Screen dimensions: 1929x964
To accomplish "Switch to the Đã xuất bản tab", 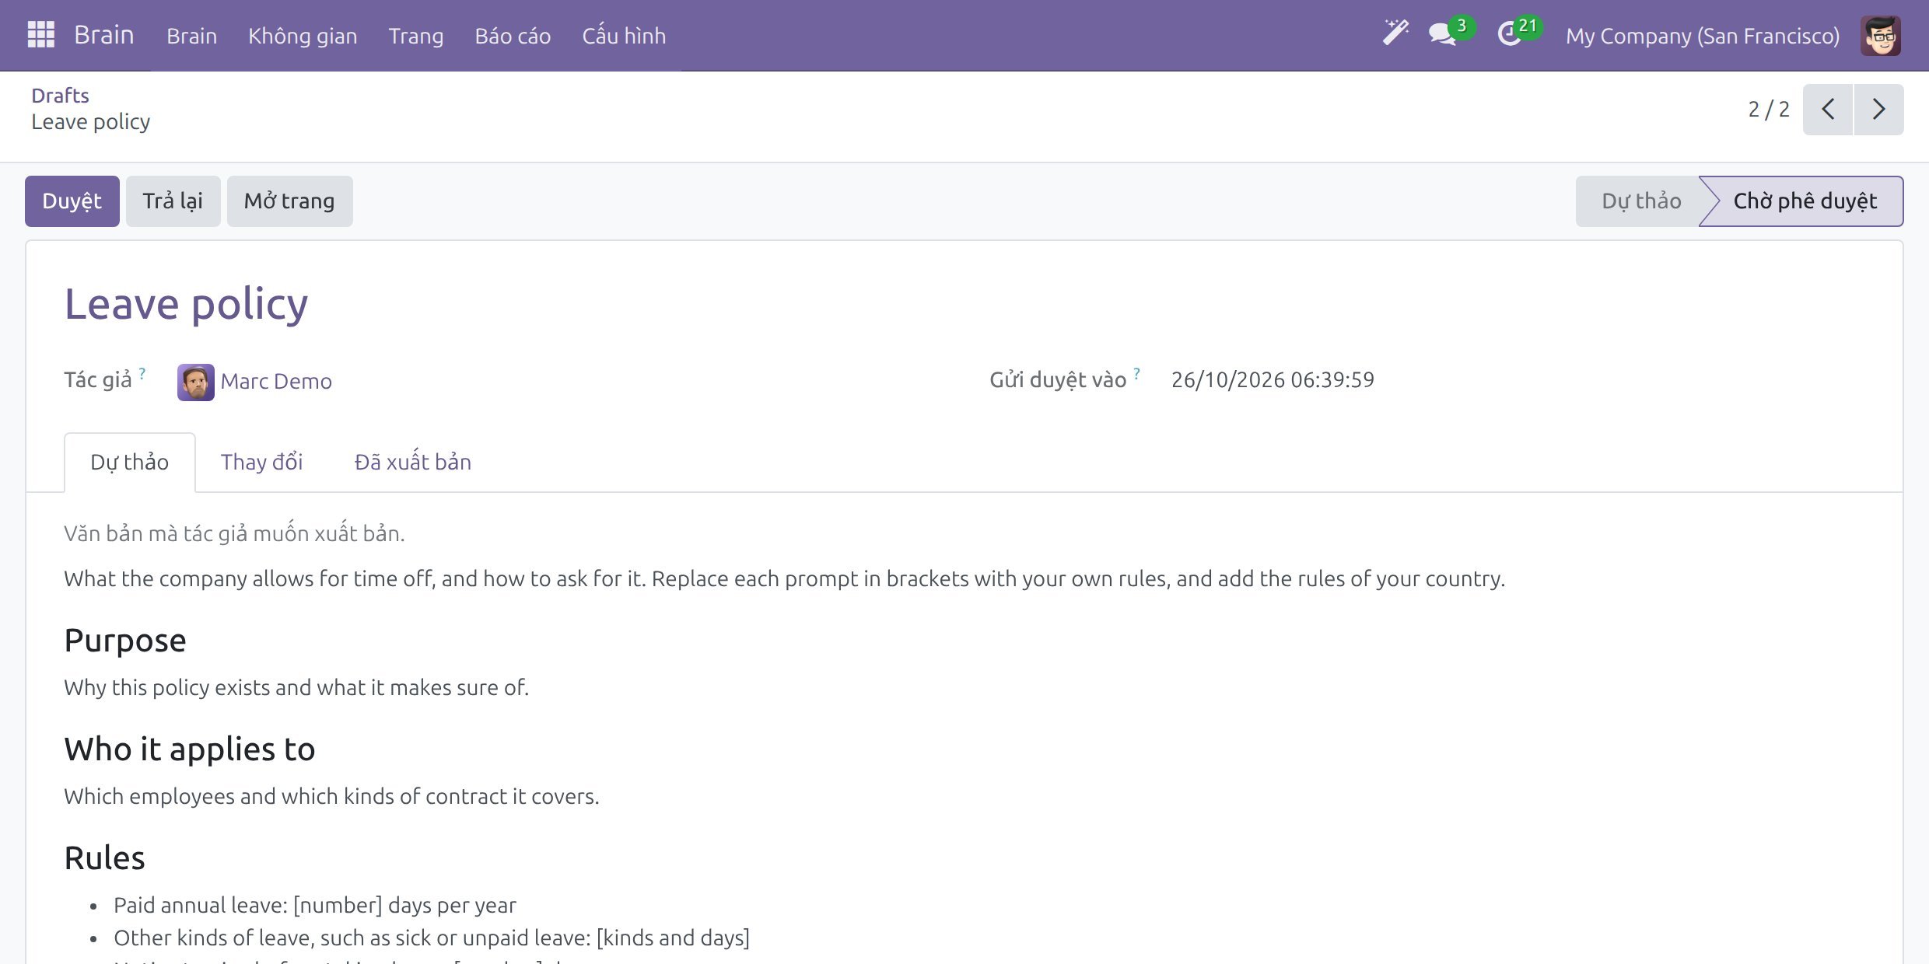I will [412, 463].
